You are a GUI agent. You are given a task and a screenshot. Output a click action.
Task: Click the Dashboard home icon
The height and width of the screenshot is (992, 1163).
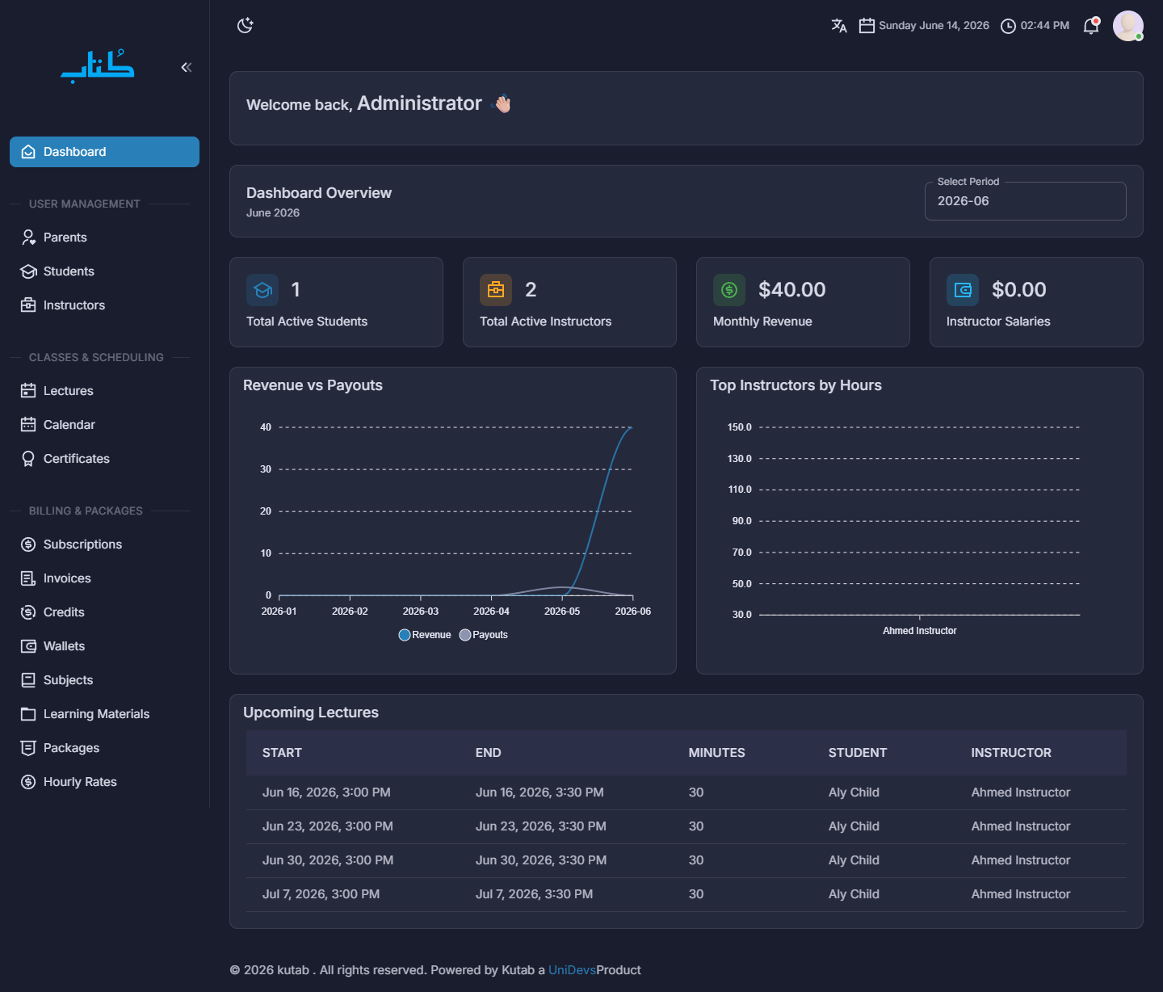[28, 152]
